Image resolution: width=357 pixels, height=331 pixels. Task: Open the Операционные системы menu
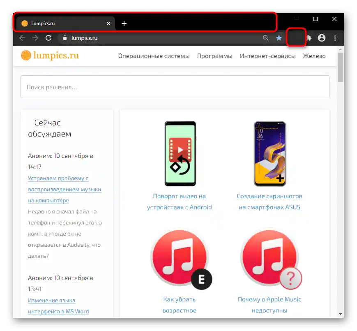[154, 56]
